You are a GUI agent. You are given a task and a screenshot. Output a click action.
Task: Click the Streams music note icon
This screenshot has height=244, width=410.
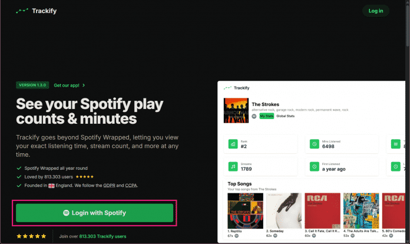click(x=233, y=167)
